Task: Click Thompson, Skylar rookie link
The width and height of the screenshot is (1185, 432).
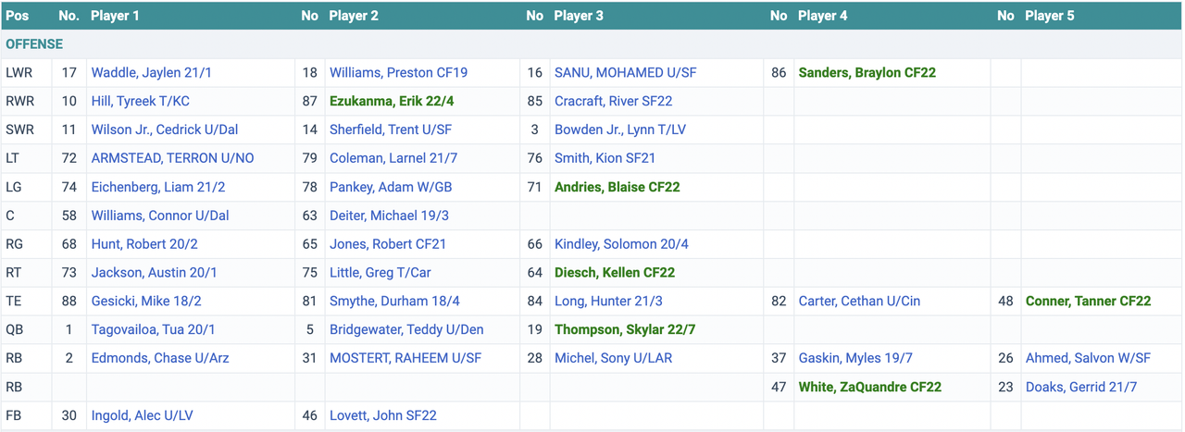Action: (624, 329)
